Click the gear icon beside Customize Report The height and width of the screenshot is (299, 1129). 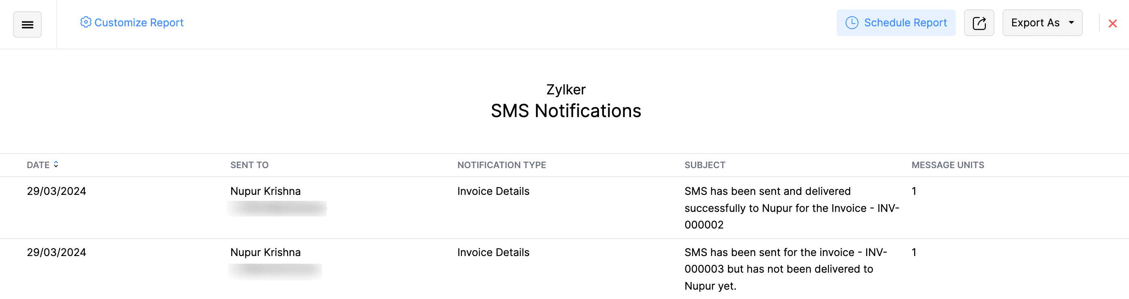click(86, 22)
